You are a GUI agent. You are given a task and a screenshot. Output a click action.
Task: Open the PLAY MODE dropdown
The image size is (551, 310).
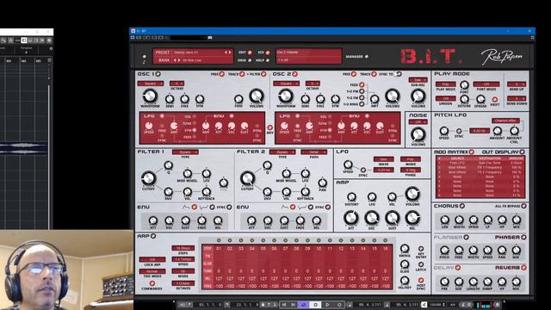click(446, 84)
